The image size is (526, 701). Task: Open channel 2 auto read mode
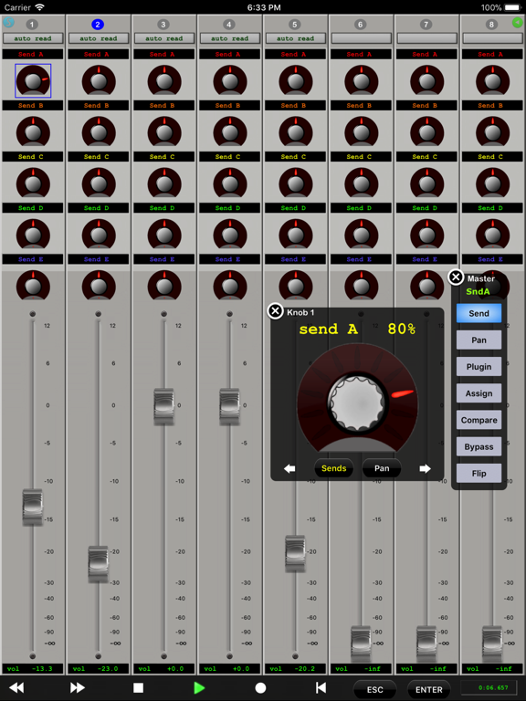click(x=99, y=38)
